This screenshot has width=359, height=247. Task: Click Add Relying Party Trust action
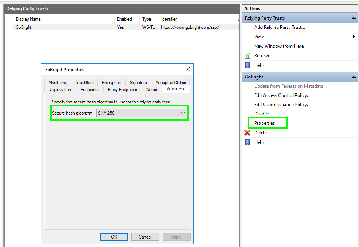[x=279, y=27]
